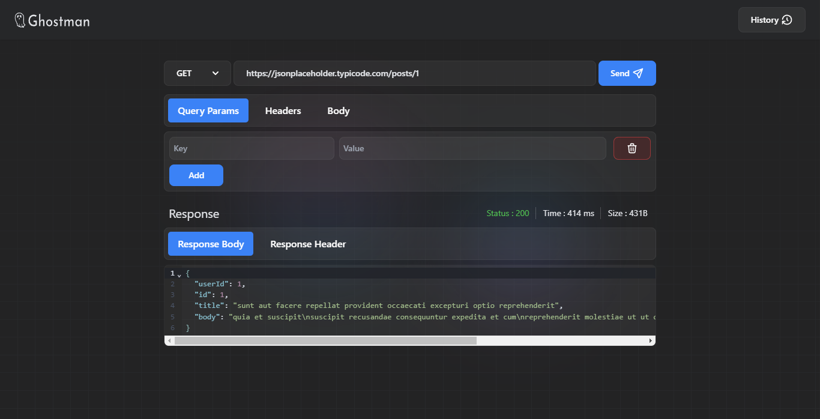The image size is (820, 419).
Task: Click the "Response" heading
Action: click(x=194, y=214)
